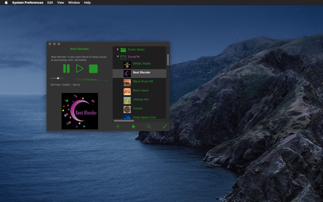Viewport: 323px width, 202px height.
Task: Click the favorites star icon
Action: click(x=133, y=126)
